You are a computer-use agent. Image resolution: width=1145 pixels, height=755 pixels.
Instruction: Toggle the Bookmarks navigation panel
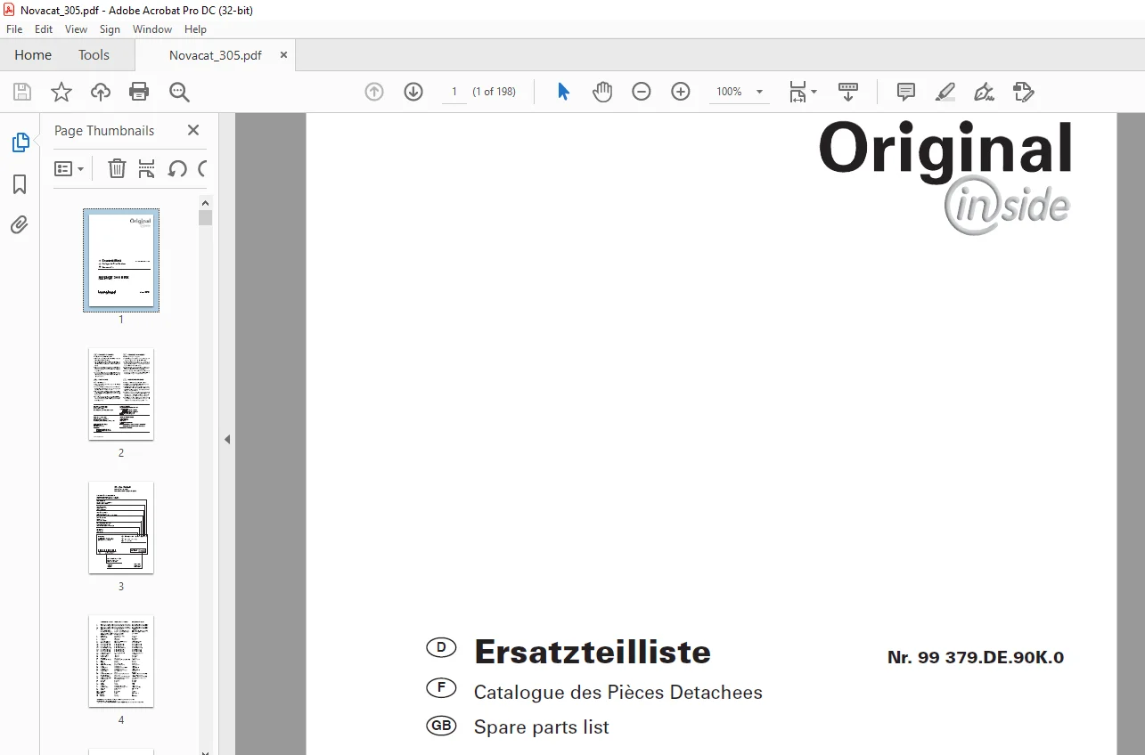[20, 184]
